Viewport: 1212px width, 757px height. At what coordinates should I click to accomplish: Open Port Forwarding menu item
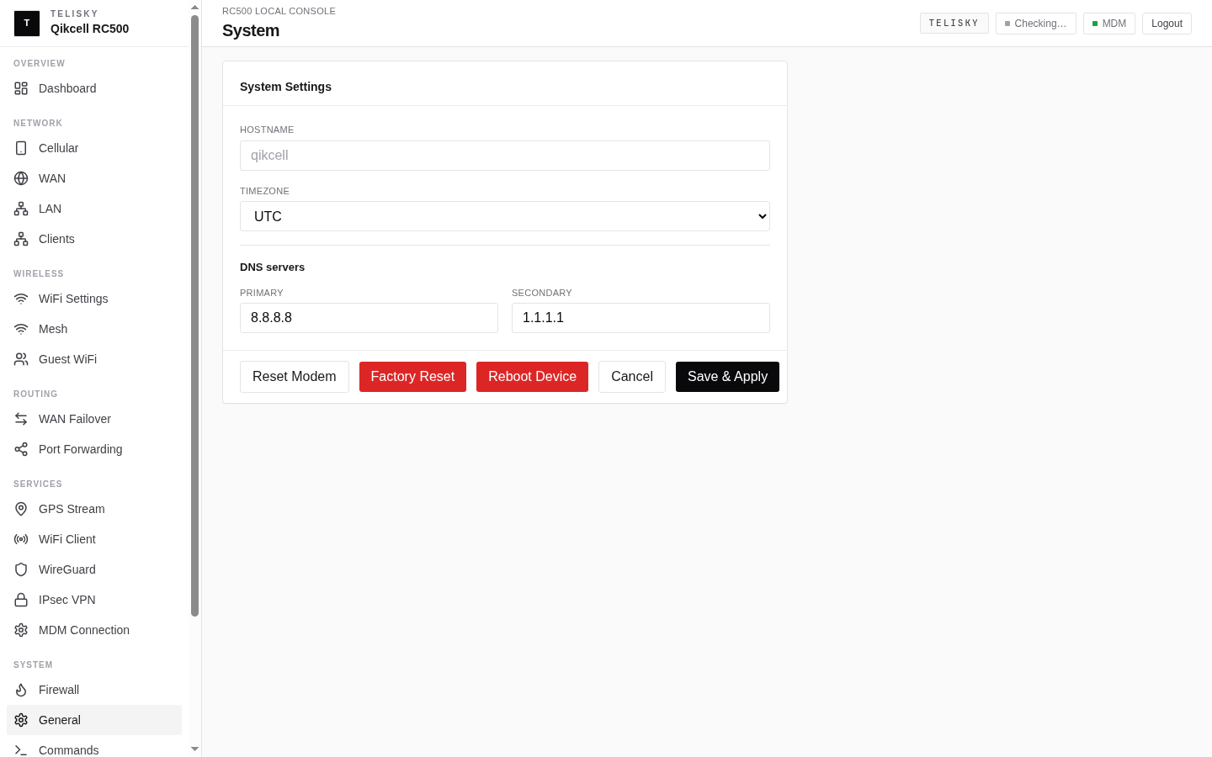[94, 449]
